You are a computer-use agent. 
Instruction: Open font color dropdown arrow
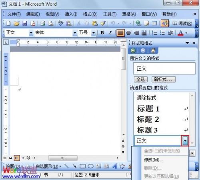(186, 33)
